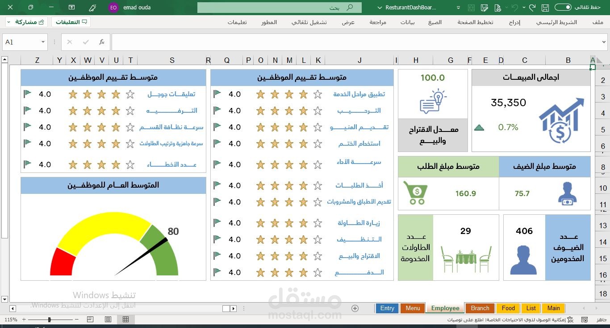The image size is (610, 328).
Task: Click the formula bar cancel X icon
Action: pos(69,42)
